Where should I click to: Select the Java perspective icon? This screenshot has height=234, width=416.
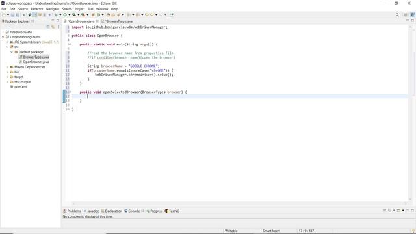(x=412, y=15)
